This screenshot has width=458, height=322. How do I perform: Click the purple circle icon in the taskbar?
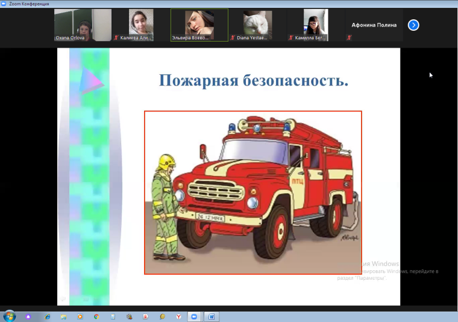(28, 316)
